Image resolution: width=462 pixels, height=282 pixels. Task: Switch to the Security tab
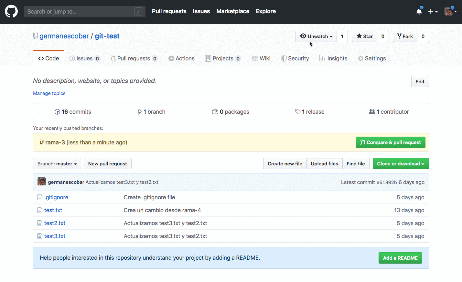(x=295, y=58)
